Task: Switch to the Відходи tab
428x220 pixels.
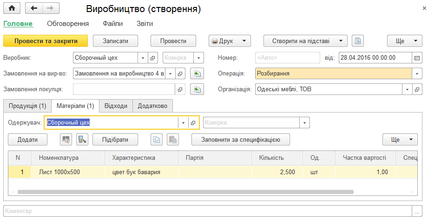Action: click(116, 106)
